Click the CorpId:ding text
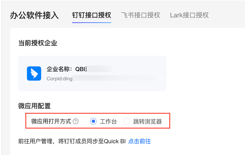 click(x=59, y=79)
